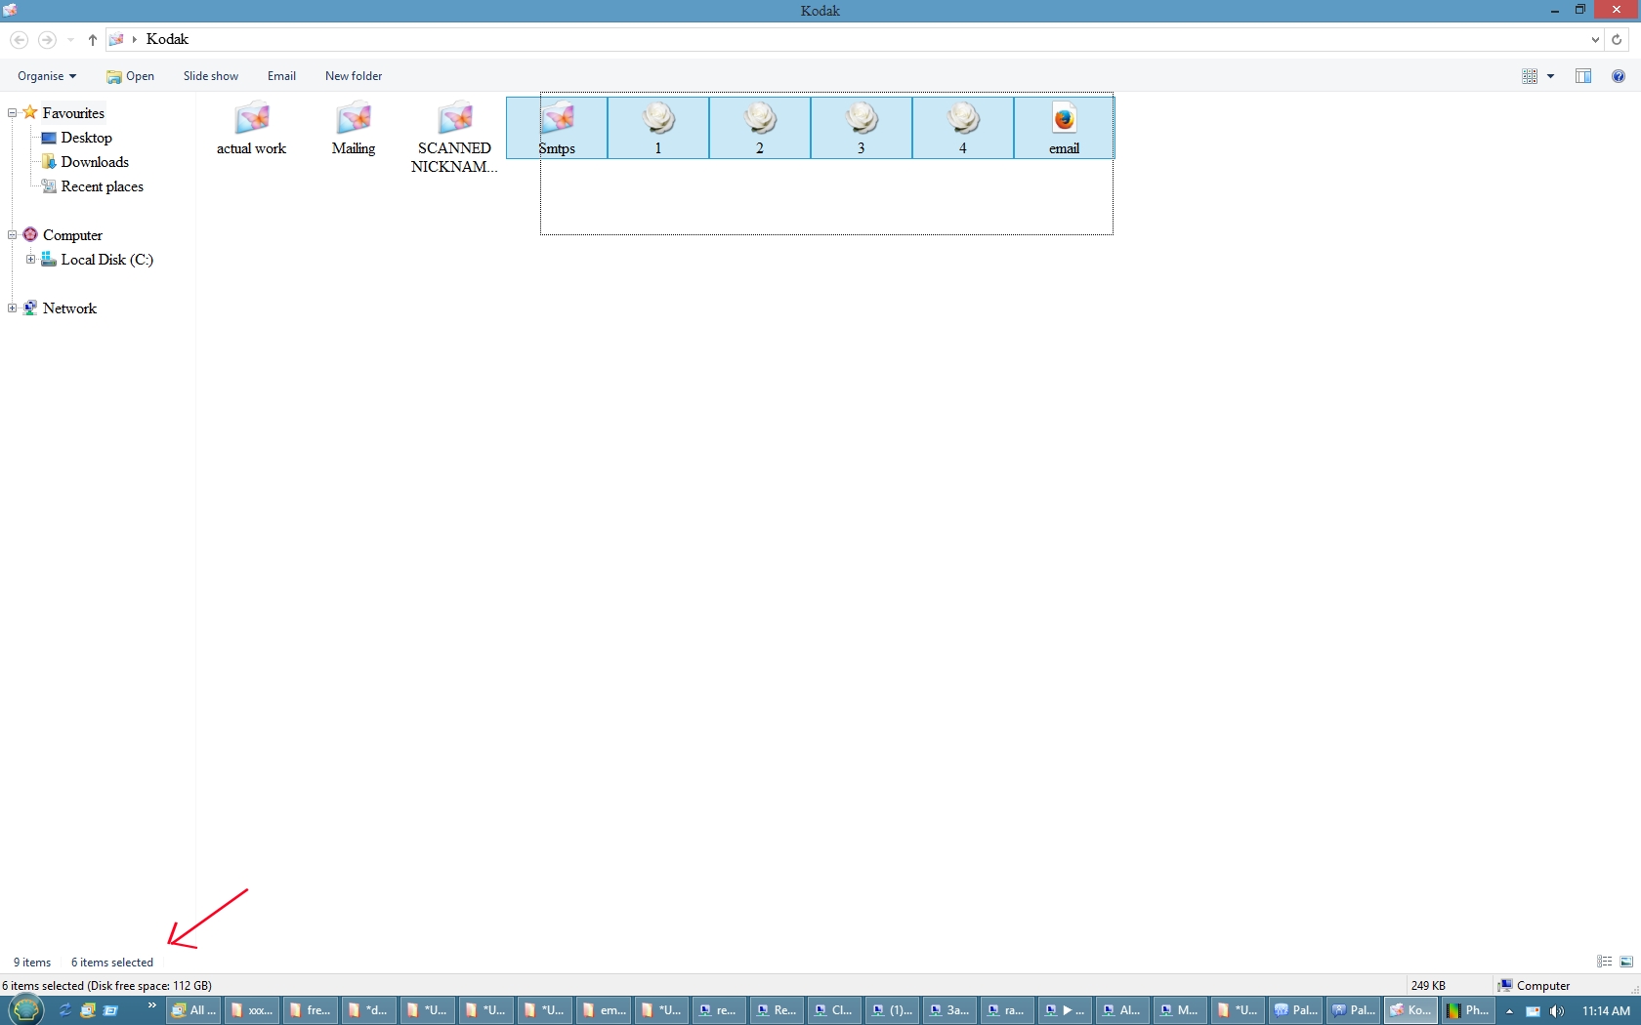The image size is (1641, 1025).
Task: Switch to details view icon in status bar
Action: tap(1604, 962)
